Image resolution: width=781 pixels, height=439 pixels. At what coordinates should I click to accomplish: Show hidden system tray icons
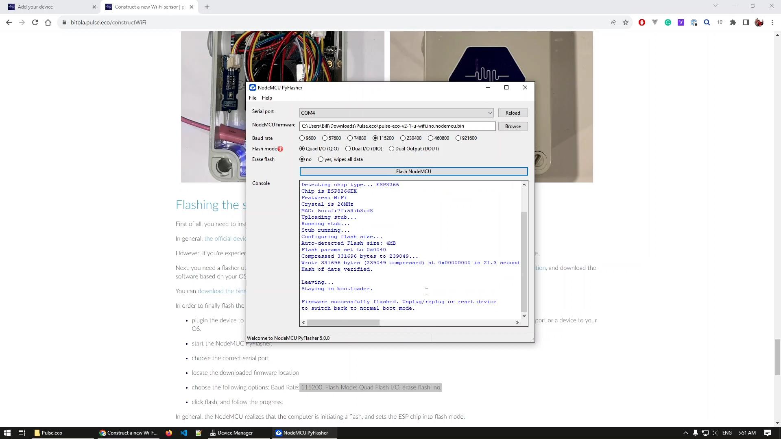click(685, 433)
